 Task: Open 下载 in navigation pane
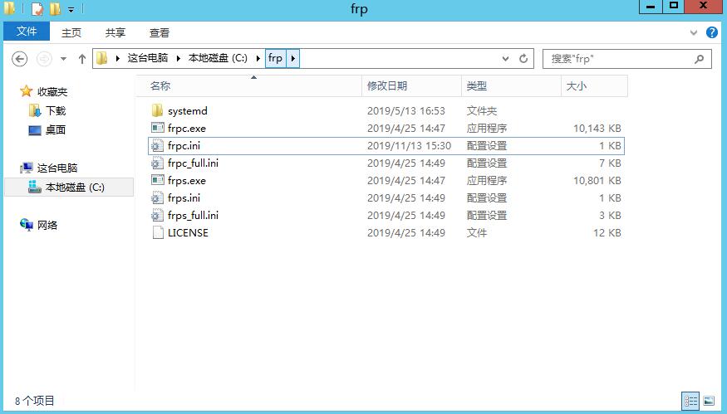[x=56, y=110]
